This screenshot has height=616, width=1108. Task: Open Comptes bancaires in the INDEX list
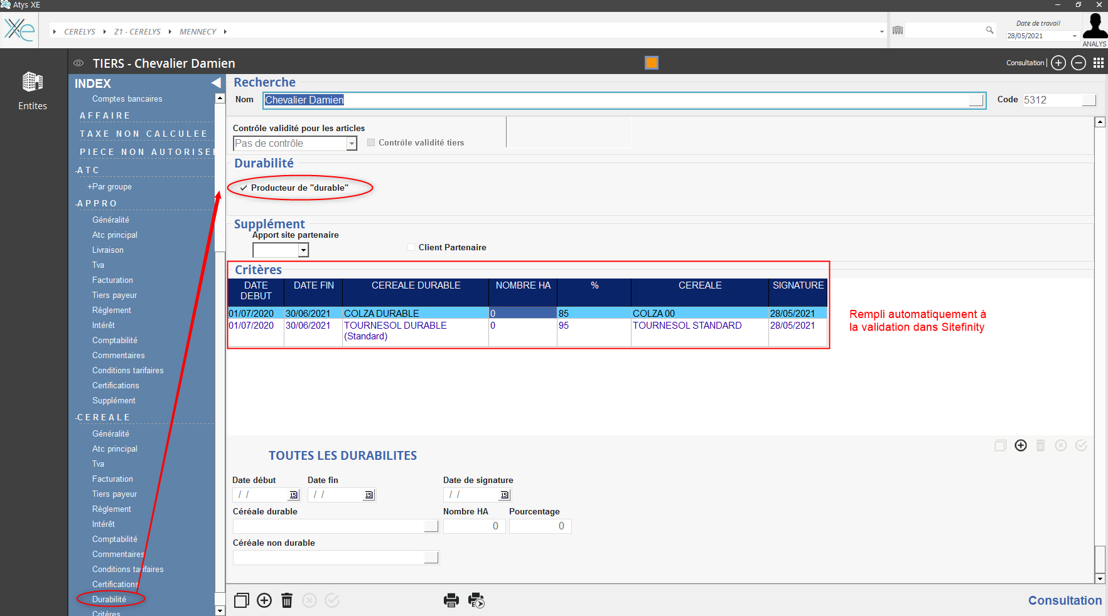127,99
